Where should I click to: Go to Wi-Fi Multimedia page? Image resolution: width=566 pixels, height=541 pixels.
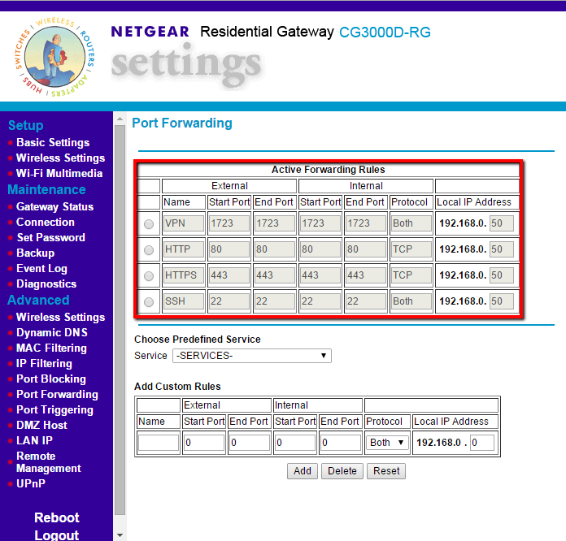59,174
